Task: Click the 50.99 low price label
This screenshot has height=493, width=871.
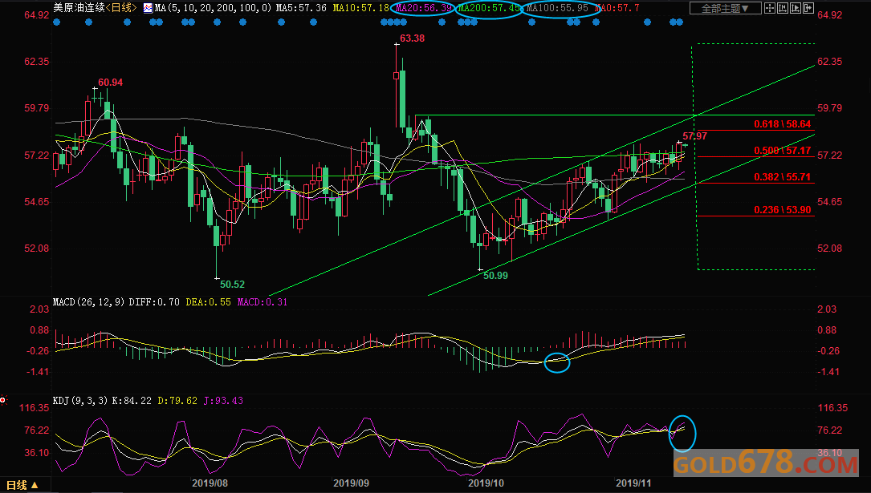Action: (x=495, y=276)
